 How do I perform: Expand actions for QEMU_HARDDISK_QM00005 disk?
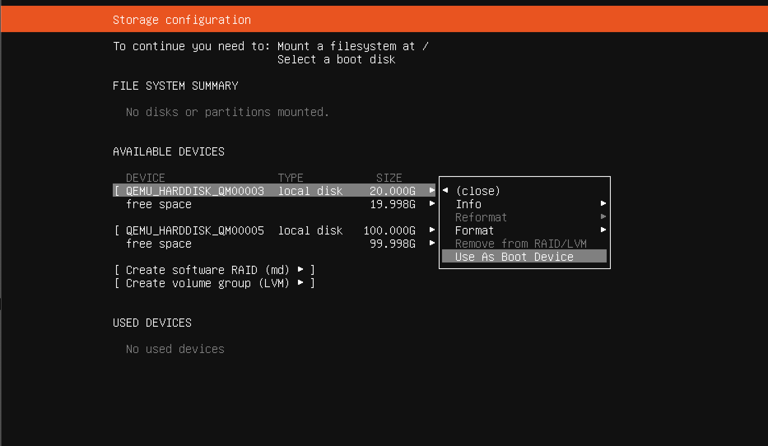click(x=432, y=230)
